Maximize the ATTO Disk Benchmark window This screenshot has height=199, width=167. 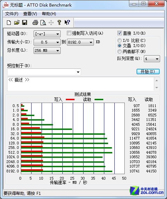143,4
